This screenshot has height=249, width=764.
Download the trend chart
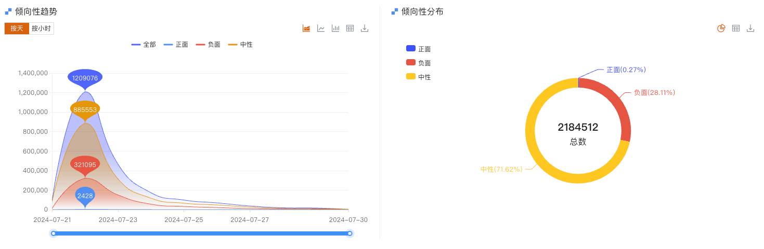tap(365, 28)
